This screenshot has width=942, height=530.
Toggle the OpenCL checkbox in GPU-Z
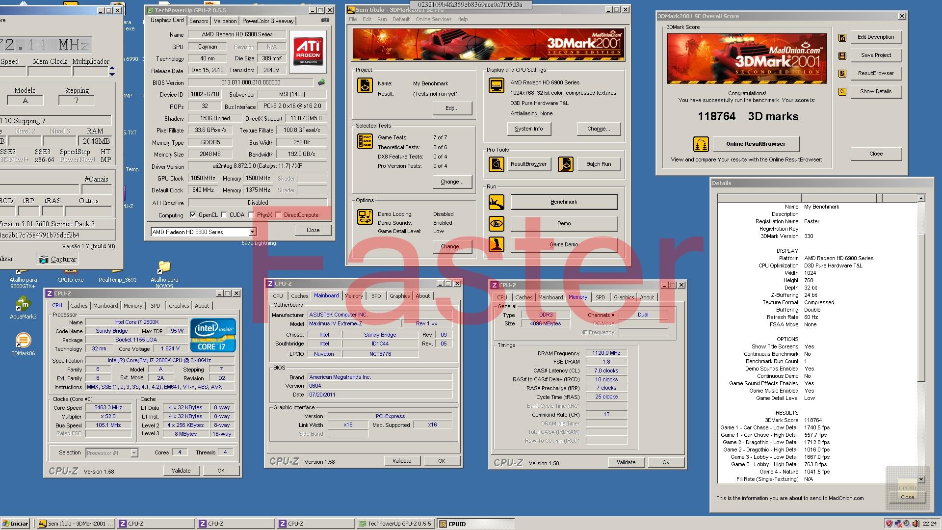[x=193, y=215]
